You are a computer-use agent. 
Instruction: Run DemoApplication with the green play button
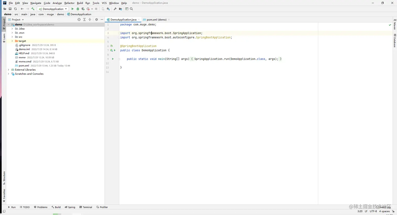[72, 9]
